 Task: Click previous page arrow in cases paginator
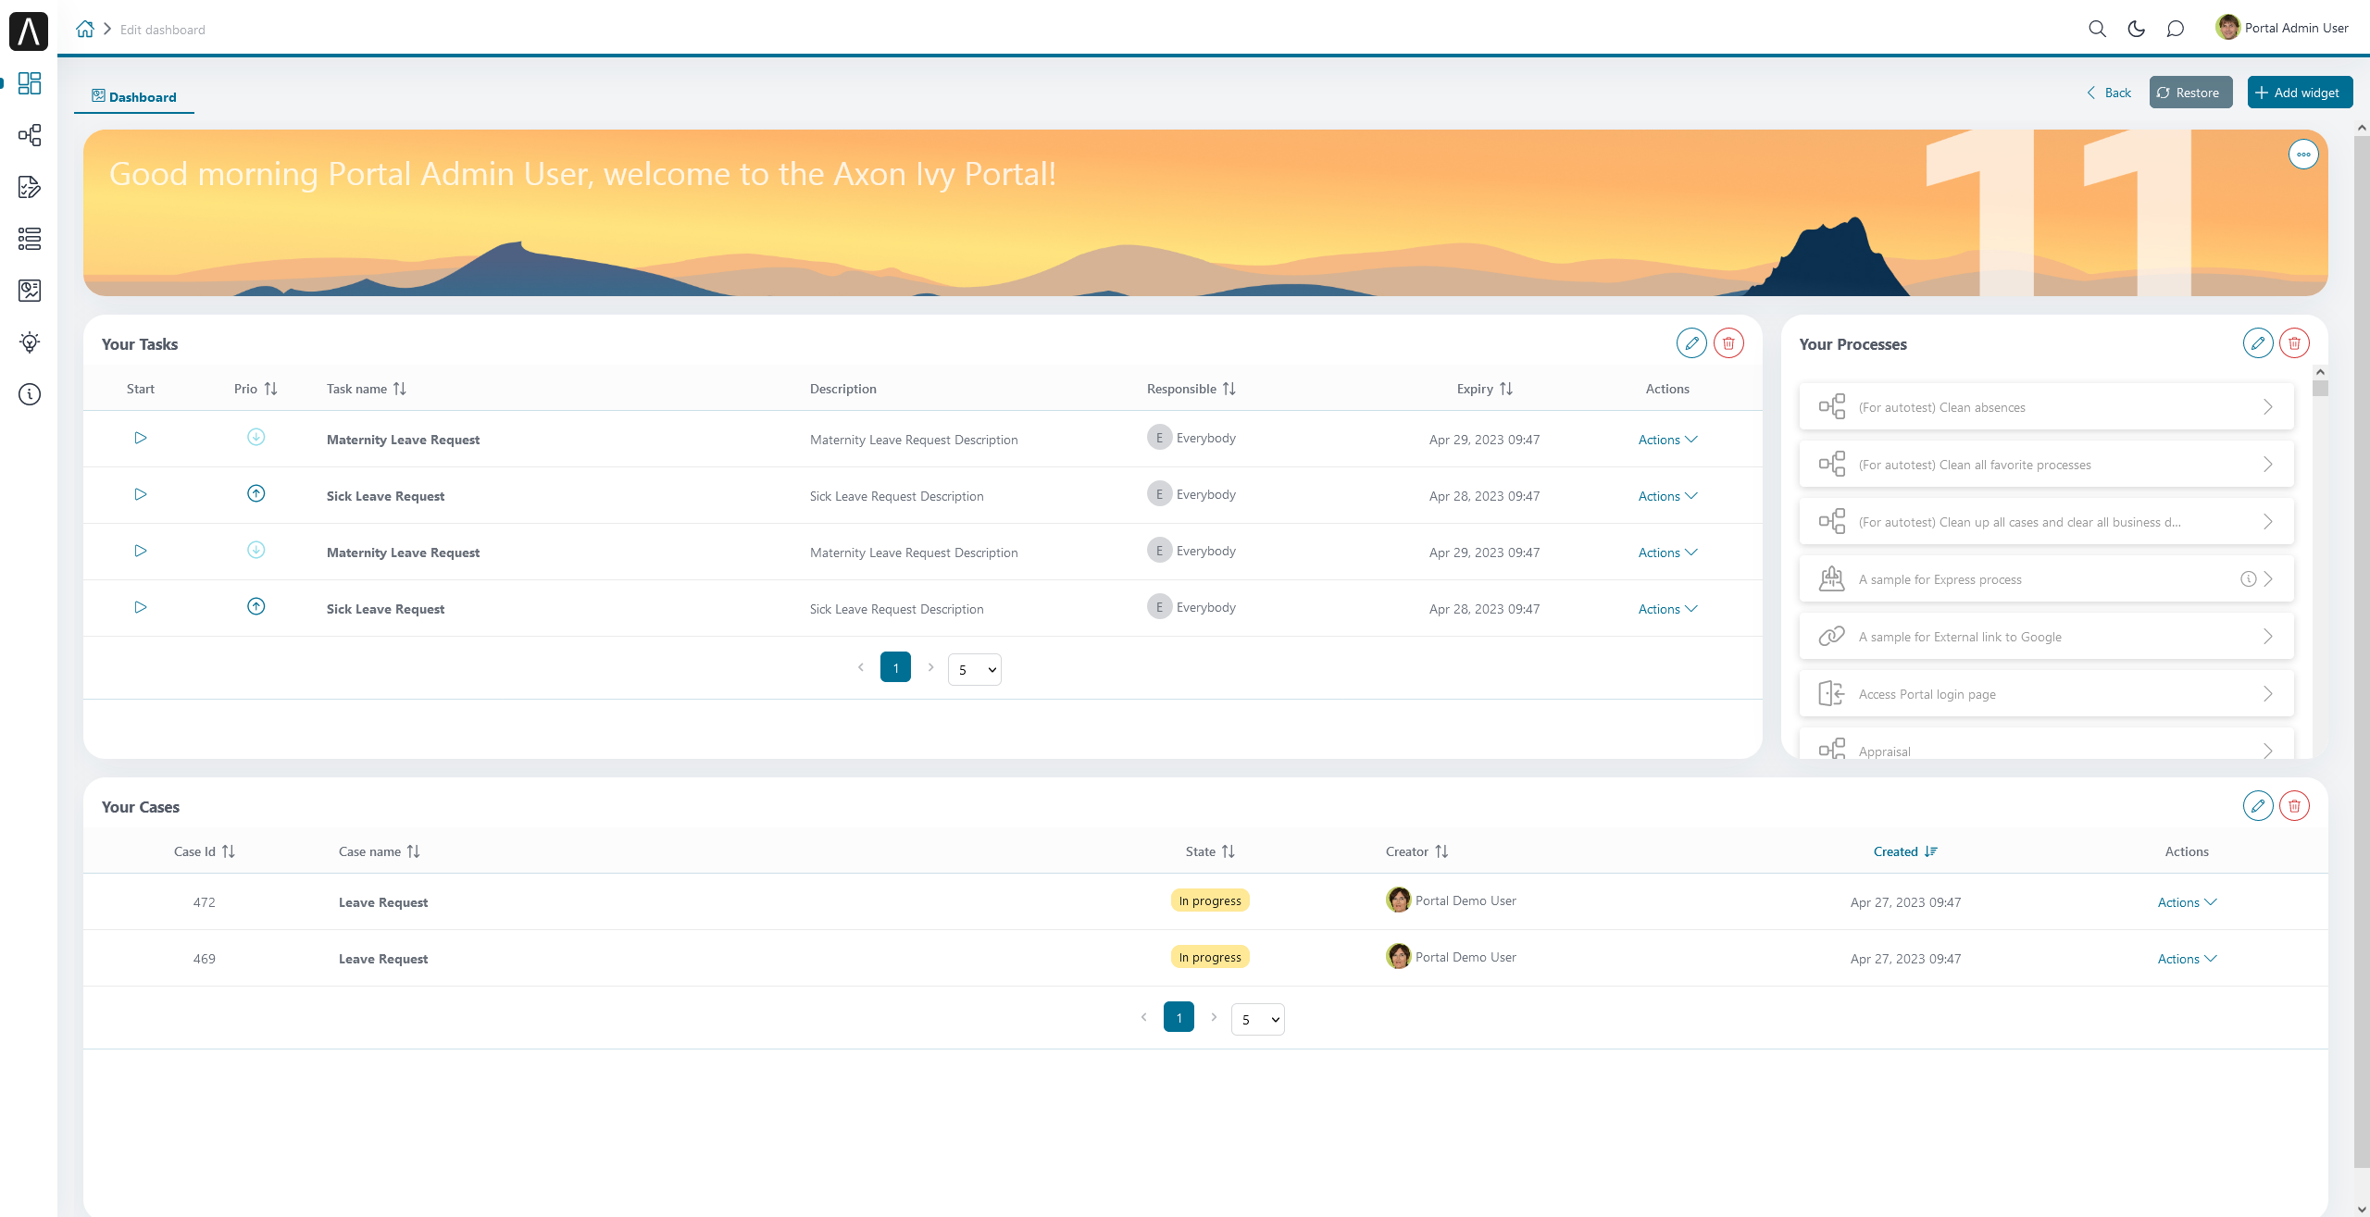(1143, 1017)
